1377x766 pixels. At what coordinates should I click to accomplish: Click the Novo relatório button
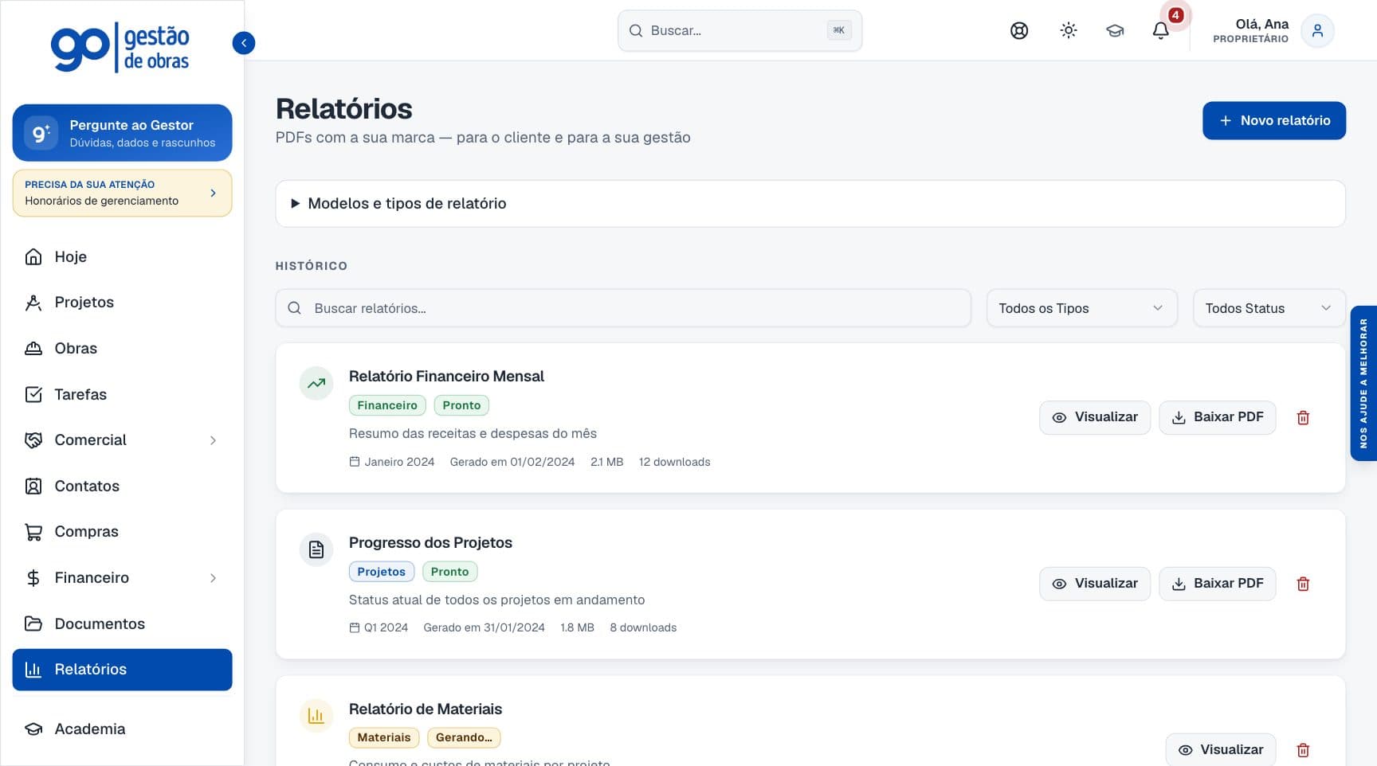(1273, 120)
